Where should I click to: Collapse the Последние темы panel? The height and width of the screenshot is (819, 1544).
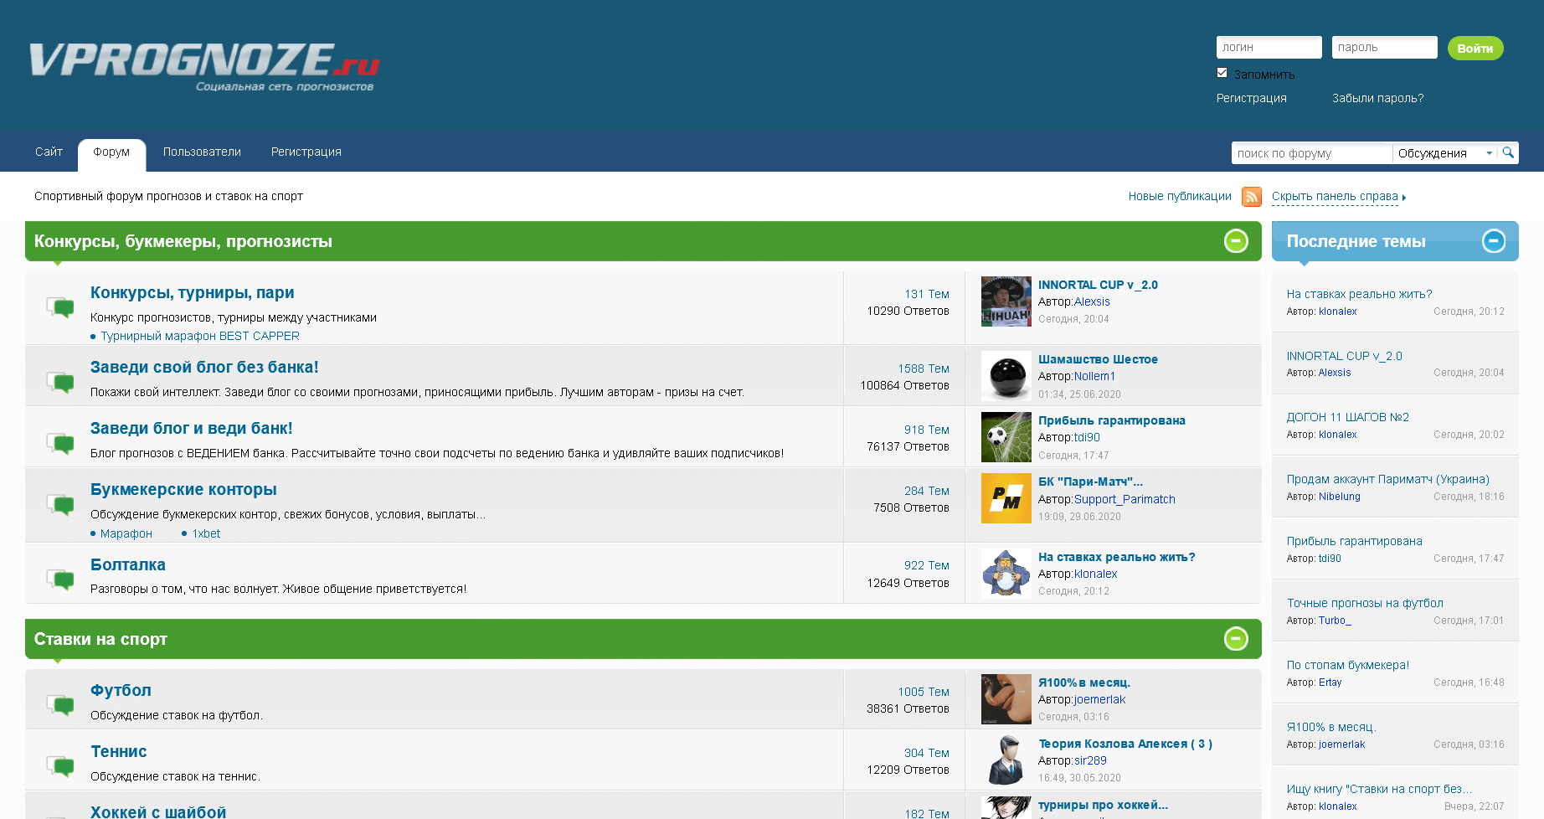coord(1494,241)
